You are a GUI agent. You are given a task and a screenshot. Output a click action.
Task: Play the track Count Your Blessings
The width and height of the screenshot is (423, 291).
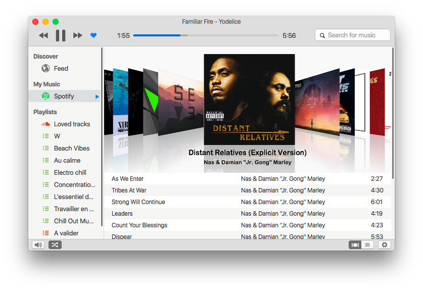point(248,225)
